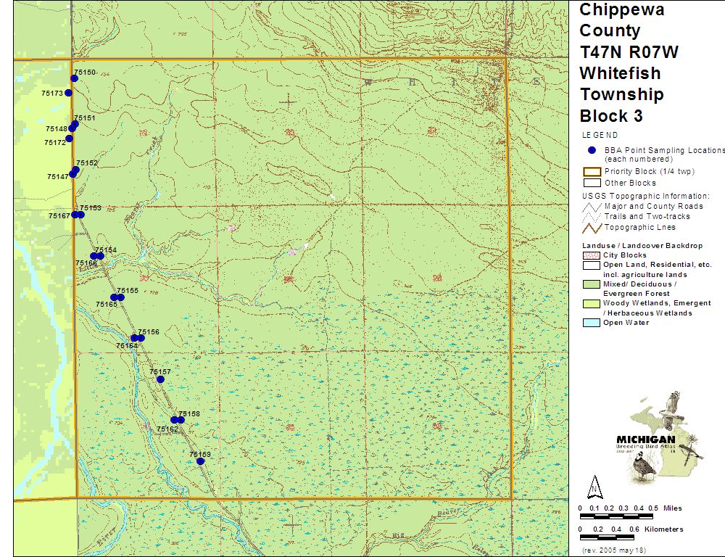Click the BBA Point Sampling legend dot
The image size is (725, 557).
pos(592,150)
